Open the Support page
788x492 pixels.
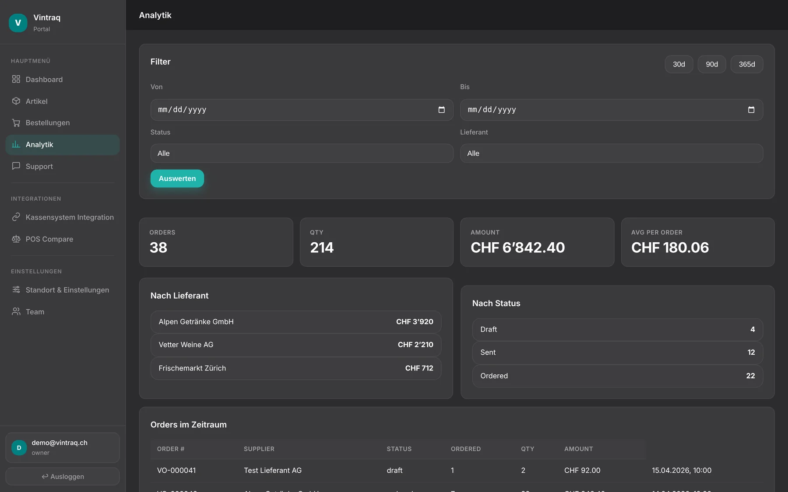tap(63, 166)
